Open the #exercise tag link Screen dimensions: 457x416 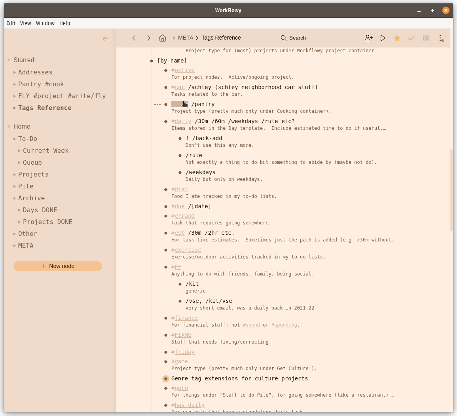pyautogui.click(x=186, y=250)
